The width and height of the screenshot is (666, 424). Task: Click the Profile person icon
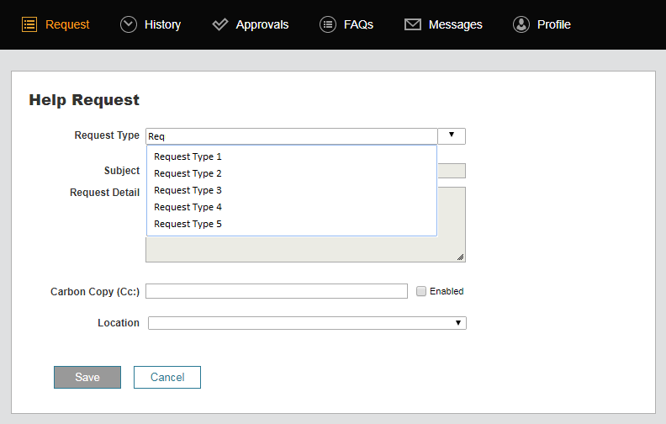(x=521, y=24)
